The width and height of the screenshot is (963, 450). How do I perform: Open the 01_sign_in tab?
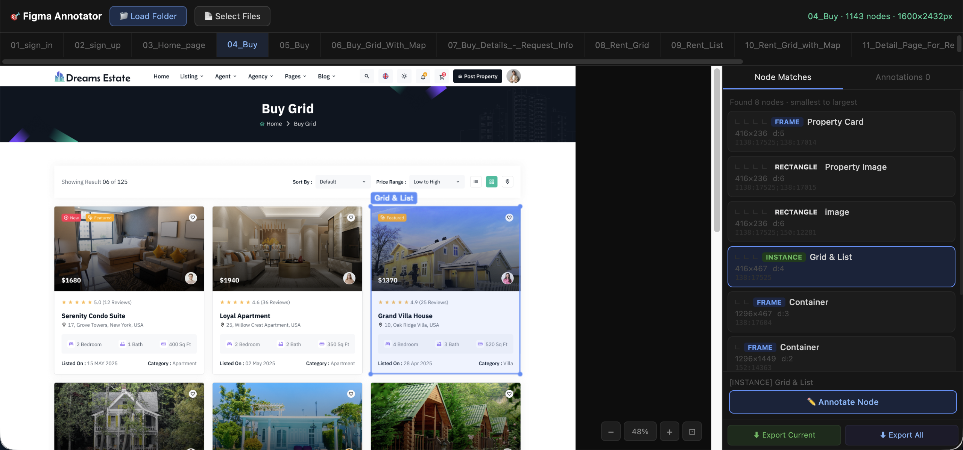point(32,45)
